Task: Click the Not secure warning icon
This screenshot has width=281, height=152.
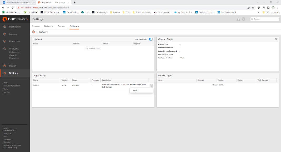Action: click(x=18, y=8)
